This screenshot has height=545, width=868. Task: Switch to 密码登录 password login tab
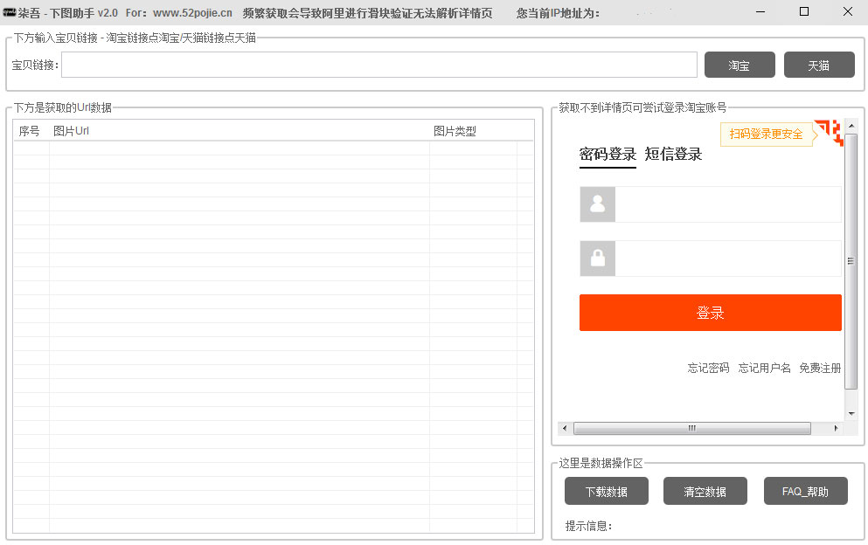pyautogui.click(x=608, y=155)
